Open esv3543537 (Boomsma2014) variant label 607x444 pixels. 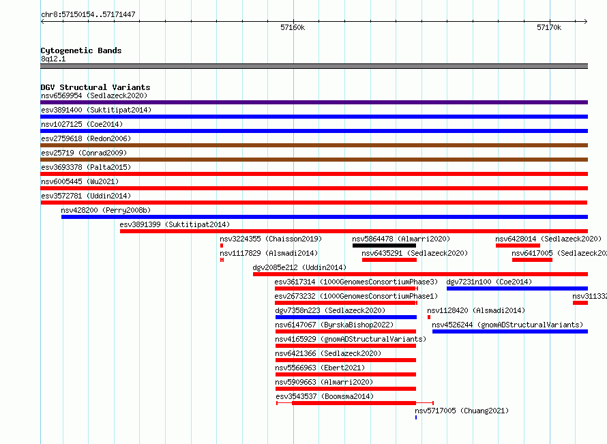tap(325, 396)
